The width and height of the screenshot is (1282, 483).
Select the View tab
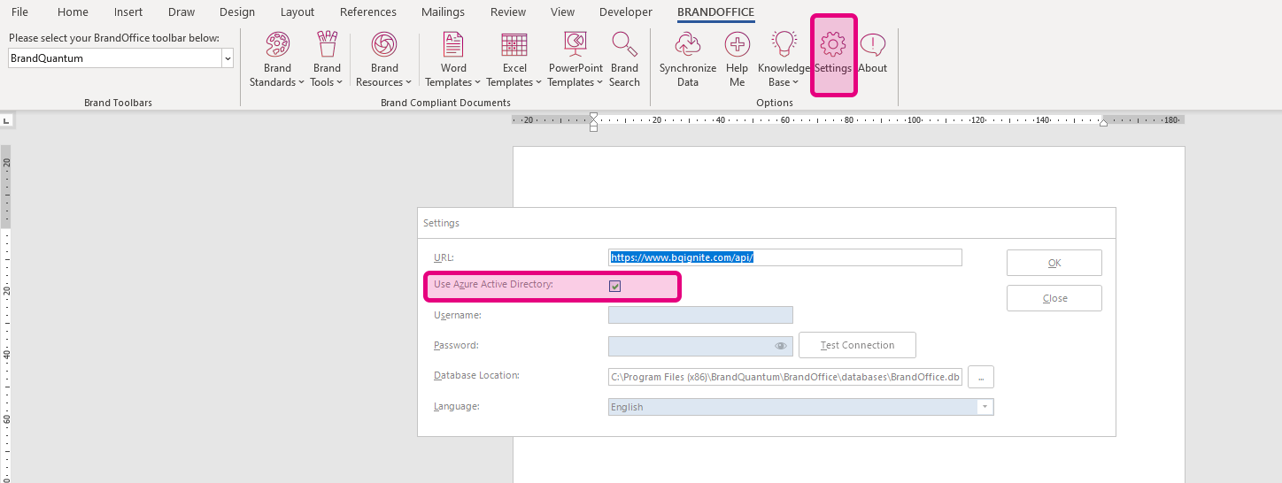pos(562,12)
